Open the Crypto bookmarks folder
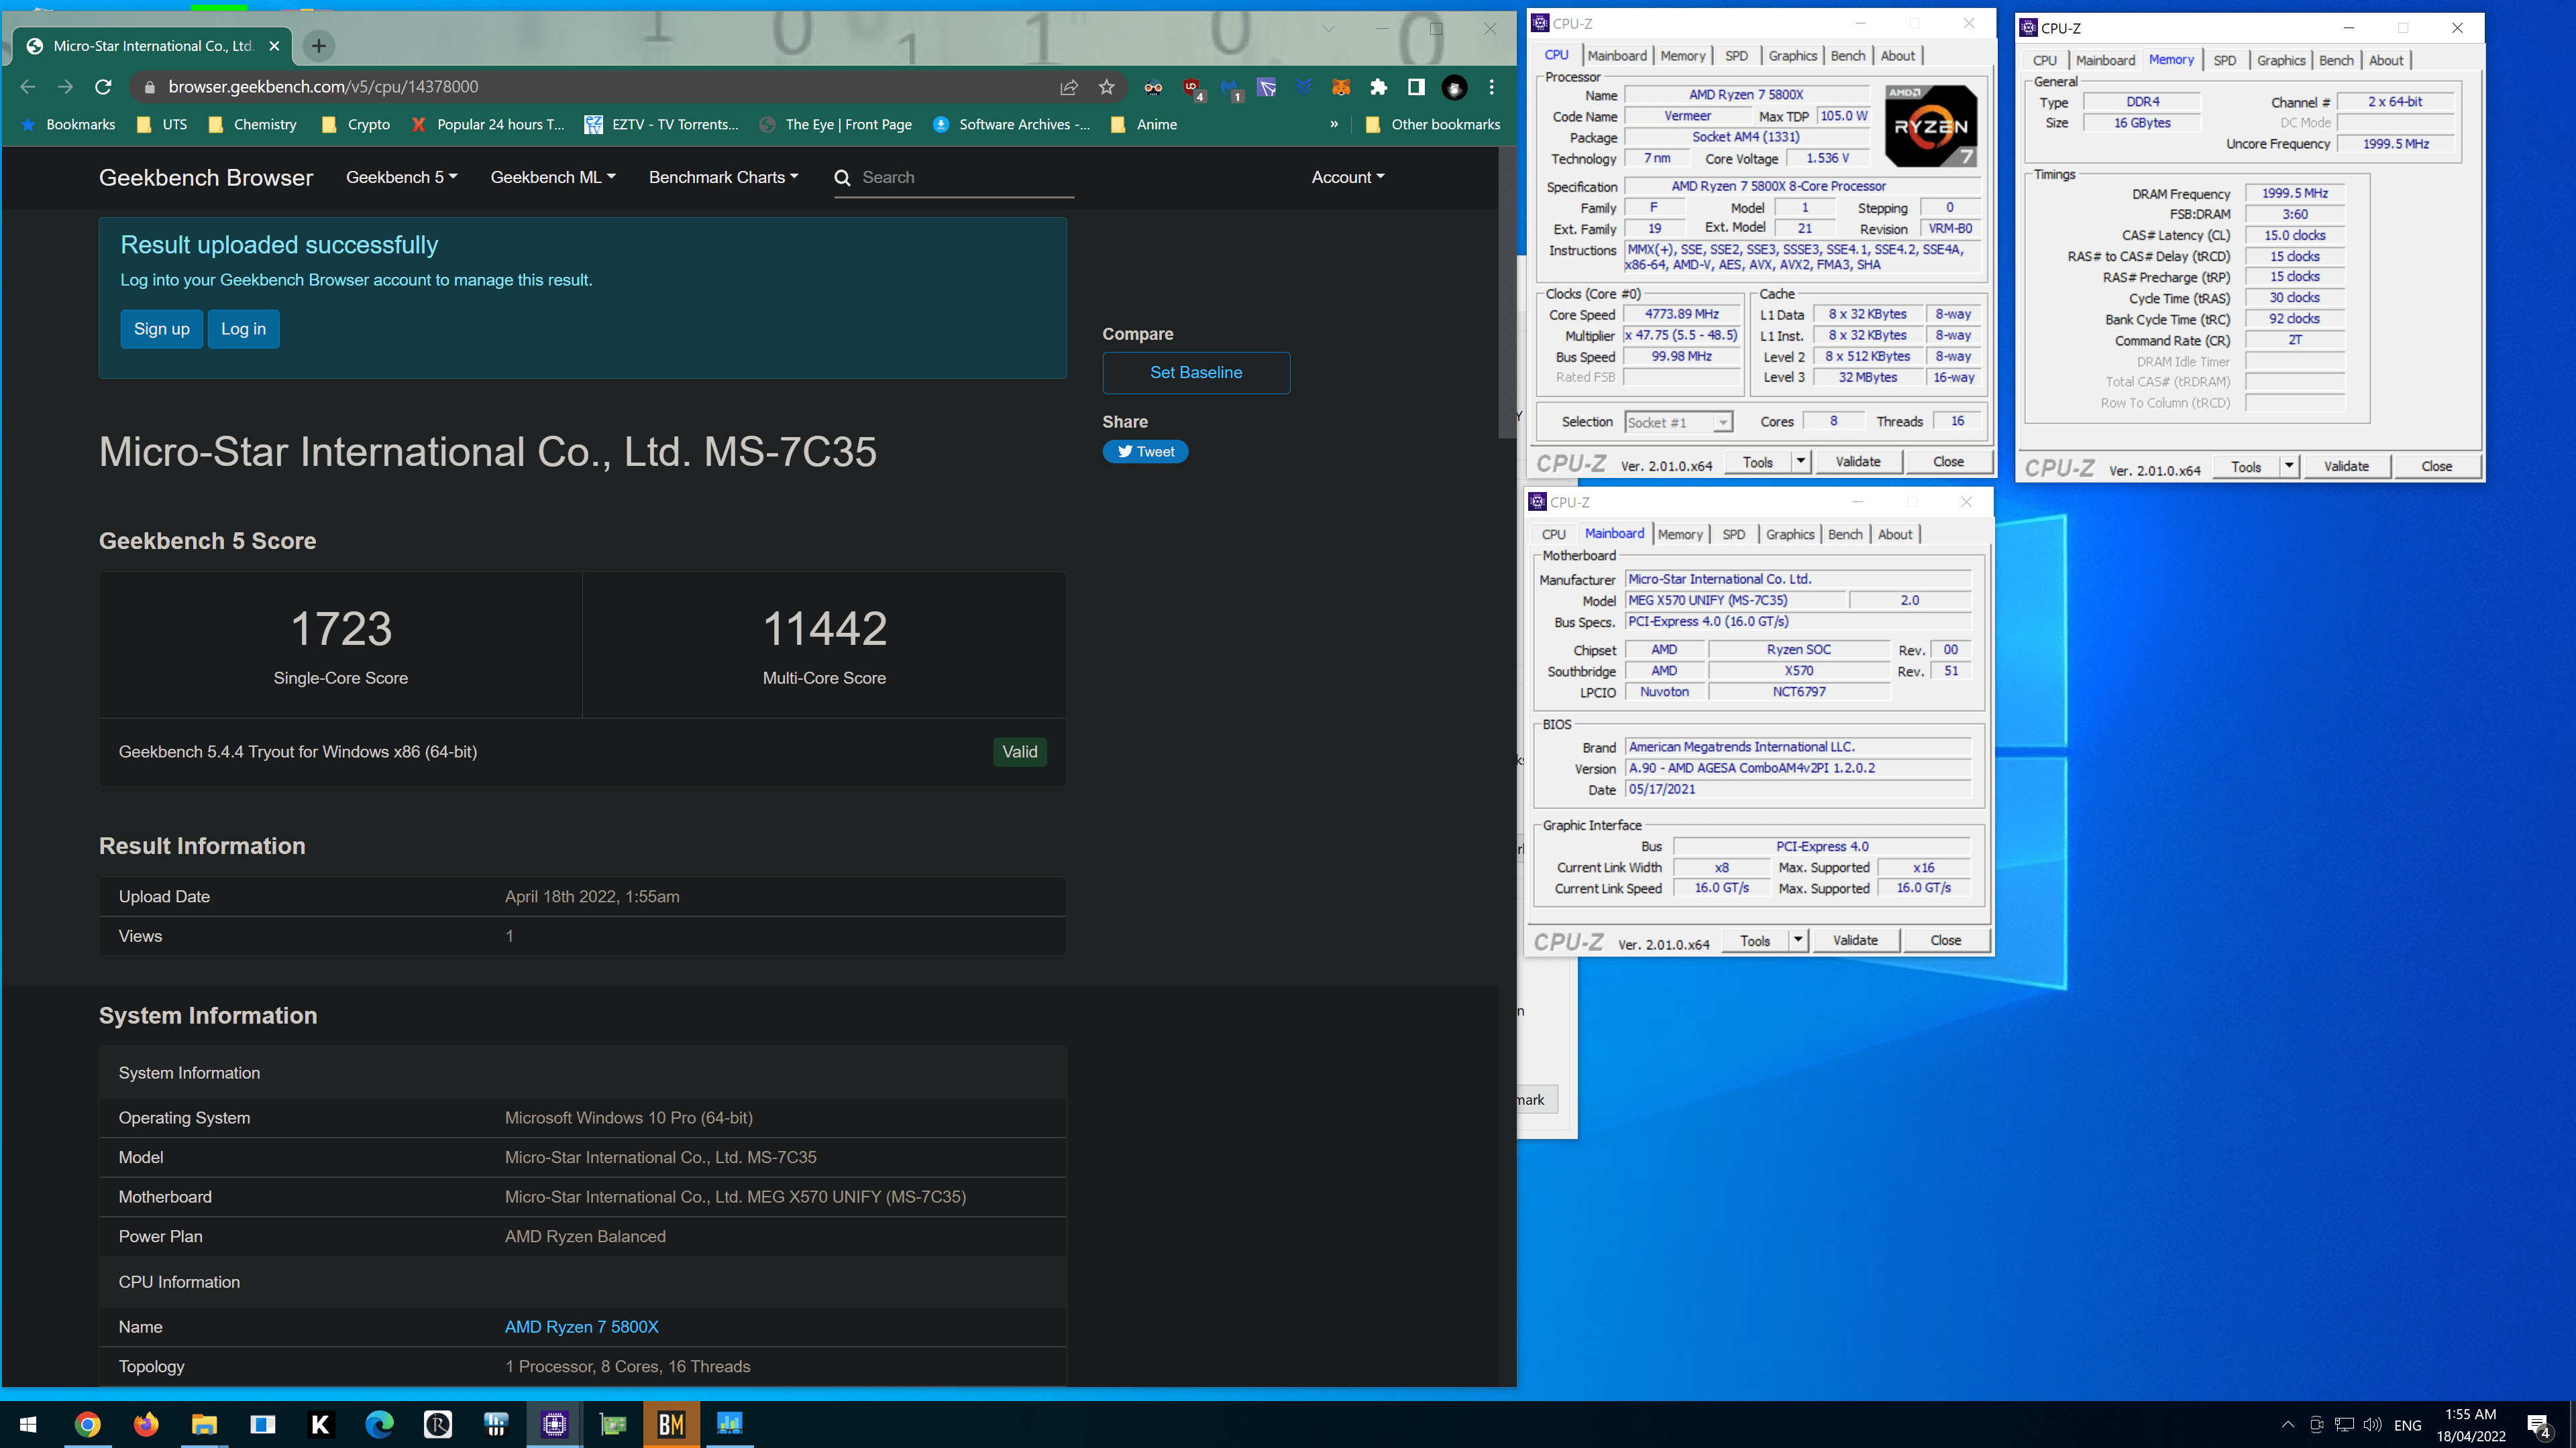 [357, 124]
